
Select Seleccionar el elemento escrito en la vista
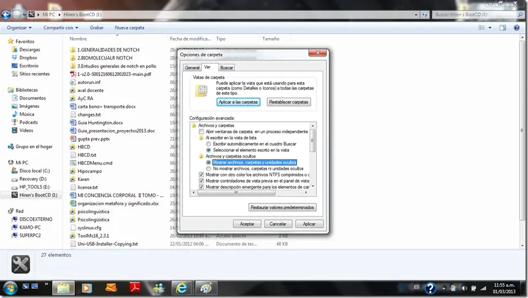coord(209,150)
